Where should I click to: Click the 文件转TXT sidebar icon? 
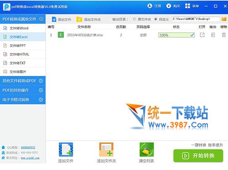pyautogui.click(x=5, y=63)
